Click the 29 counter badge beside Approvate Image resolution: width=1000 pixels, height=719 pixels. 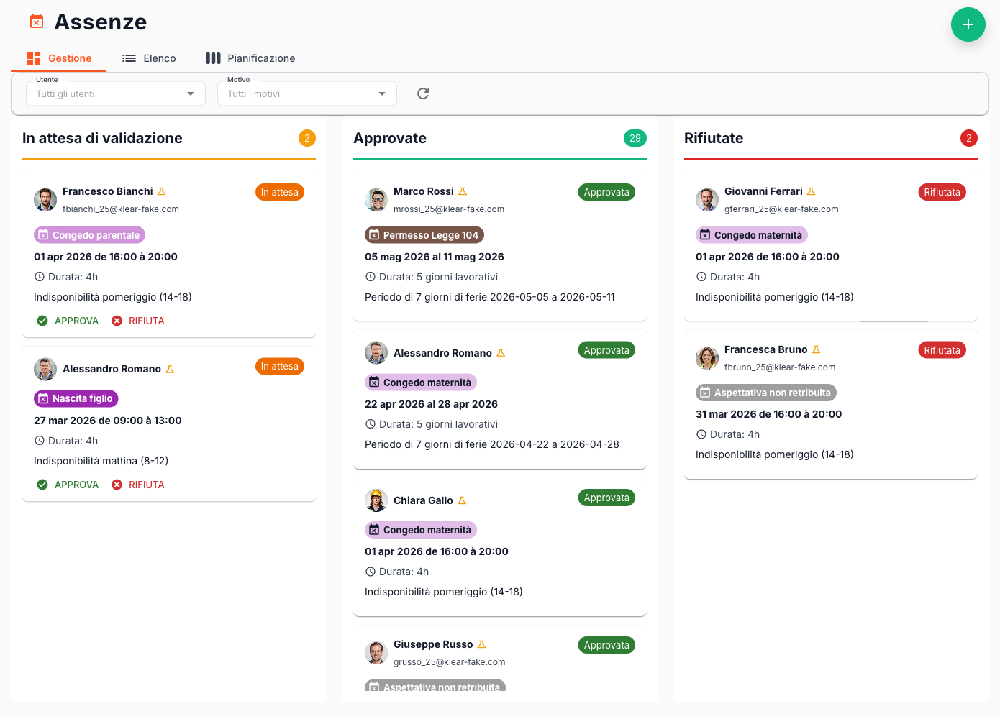(x=635, y=138)
